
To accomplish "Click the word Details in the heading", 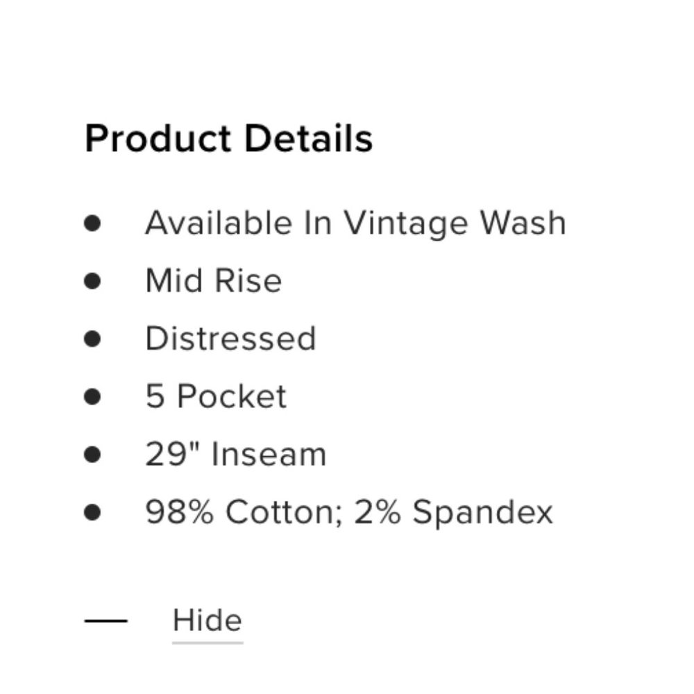I will coord(308,137).
